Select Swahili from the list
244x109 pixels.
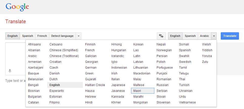184,56
